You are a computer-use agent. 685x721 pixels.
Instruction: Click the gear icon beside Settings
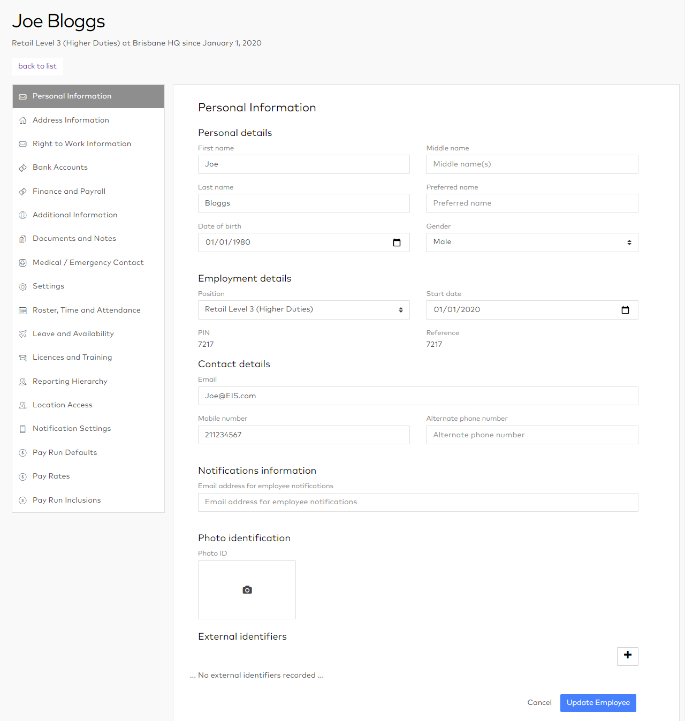tap(22, 286)
